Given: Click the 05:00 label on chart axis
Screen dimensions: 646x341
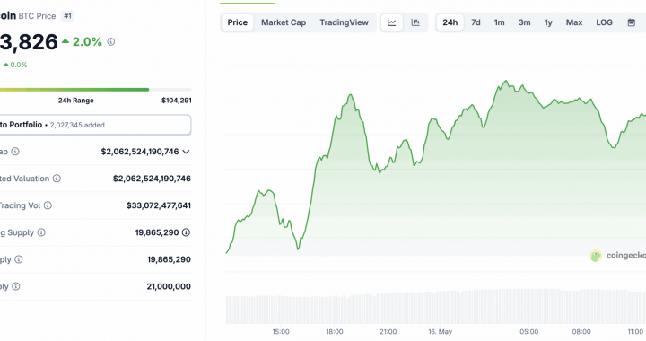Looking at the screenshot, I should (x=528, y=331).
